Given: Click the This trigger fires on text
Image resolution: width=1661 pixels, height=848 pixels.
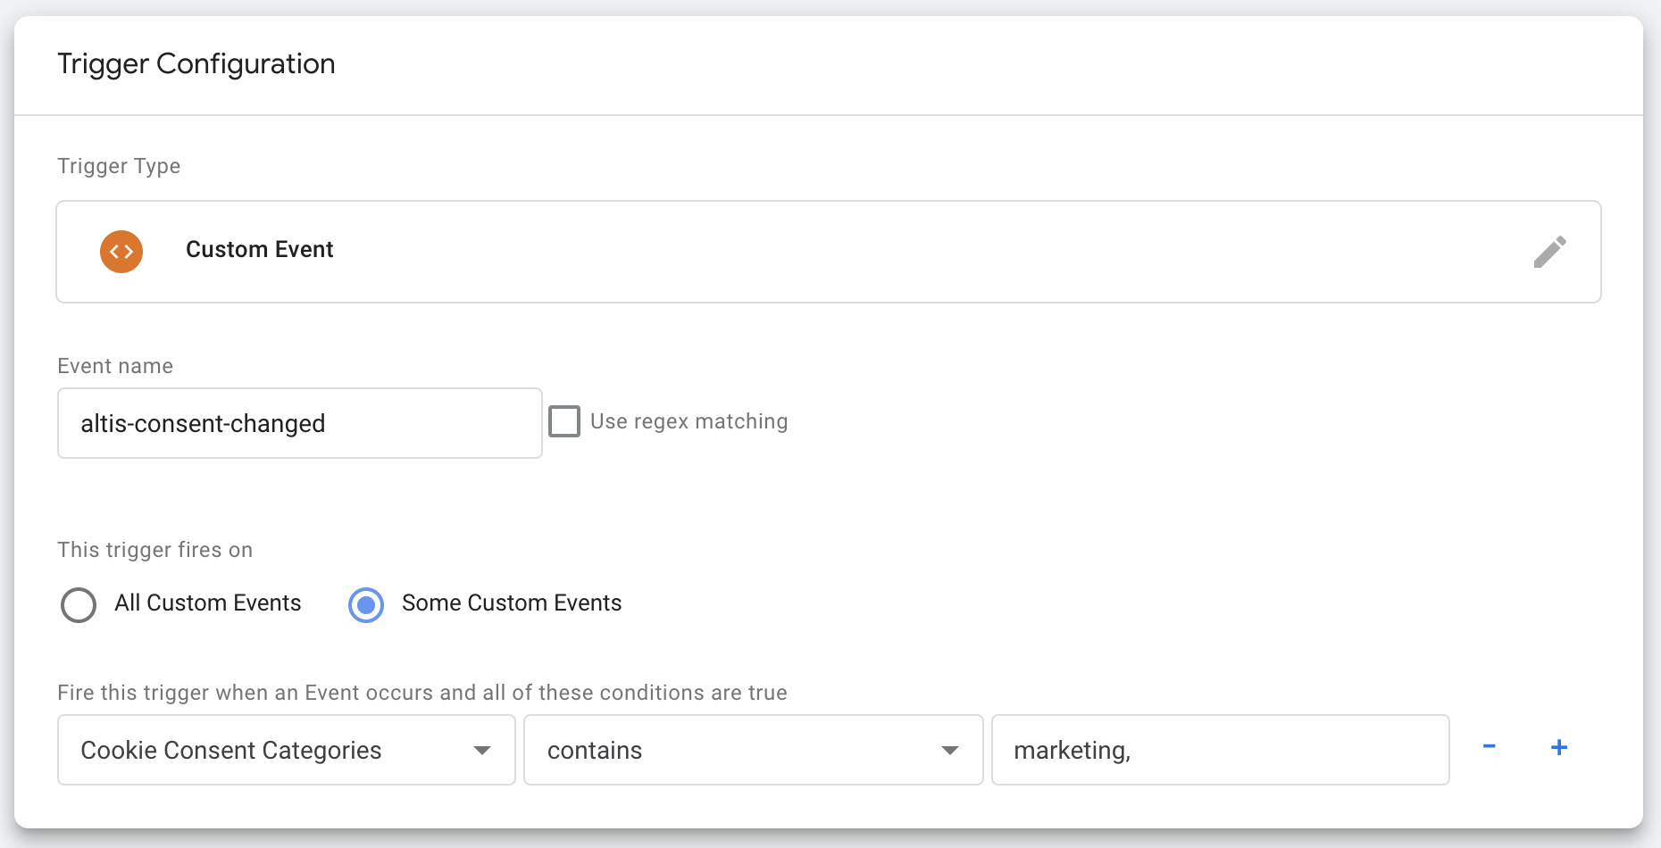Looking at the screenshot, I should pyautogui.click(x=154, y=550).
